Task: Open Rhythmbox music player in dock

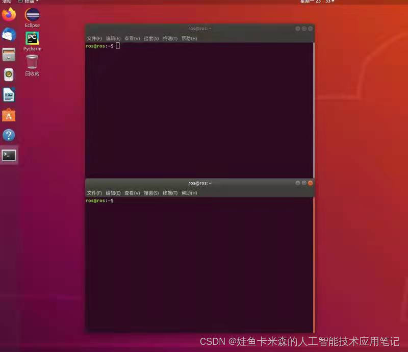Action: [x=9, y=74]
